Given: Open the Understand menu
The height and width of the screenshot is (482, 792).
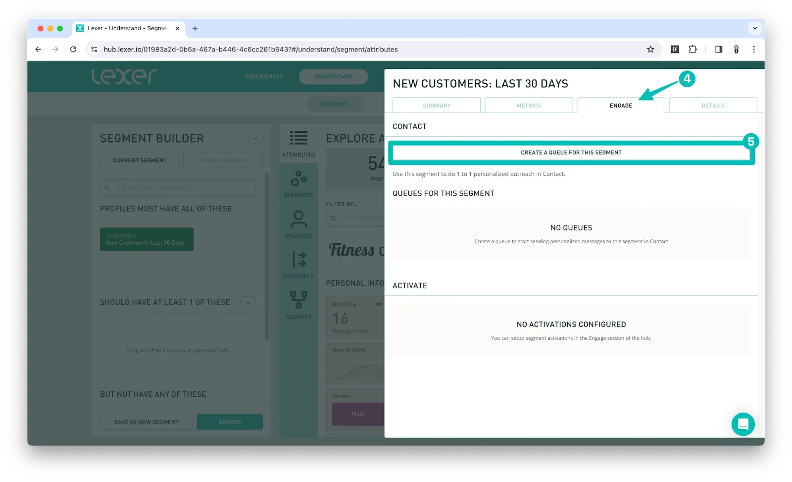Looking at the screenshot, I should [333, 76].
